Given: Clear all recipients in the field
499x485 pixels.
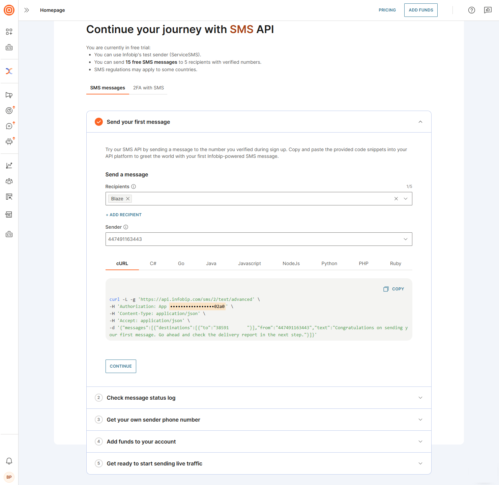Looking at the screenshot, I should pyautogui.click(x=396, y=199).
